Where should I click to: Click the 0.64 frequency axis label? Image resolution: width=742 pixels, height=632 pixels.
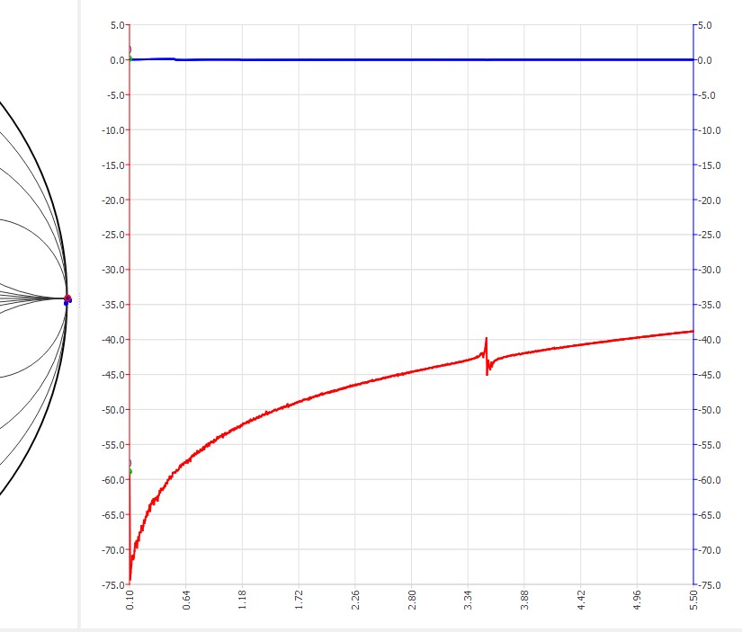point(186,600)
